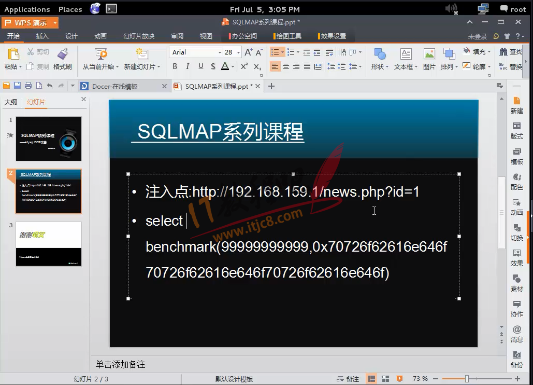Viewport: 533px width, 385px height.
Task: Open the 动画 (Animation) ribbon tab
Action: coord(100,36)
